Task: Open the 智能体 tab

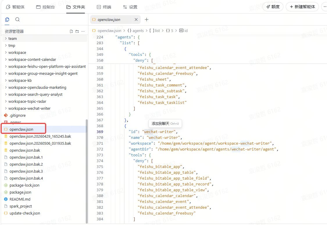Action: [15, 7]
